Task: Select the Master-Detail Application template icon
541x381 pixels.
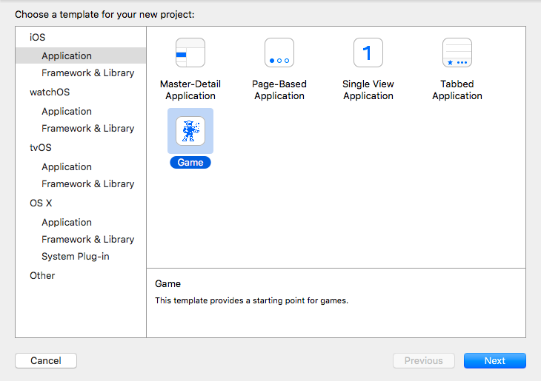Action: 190,53
